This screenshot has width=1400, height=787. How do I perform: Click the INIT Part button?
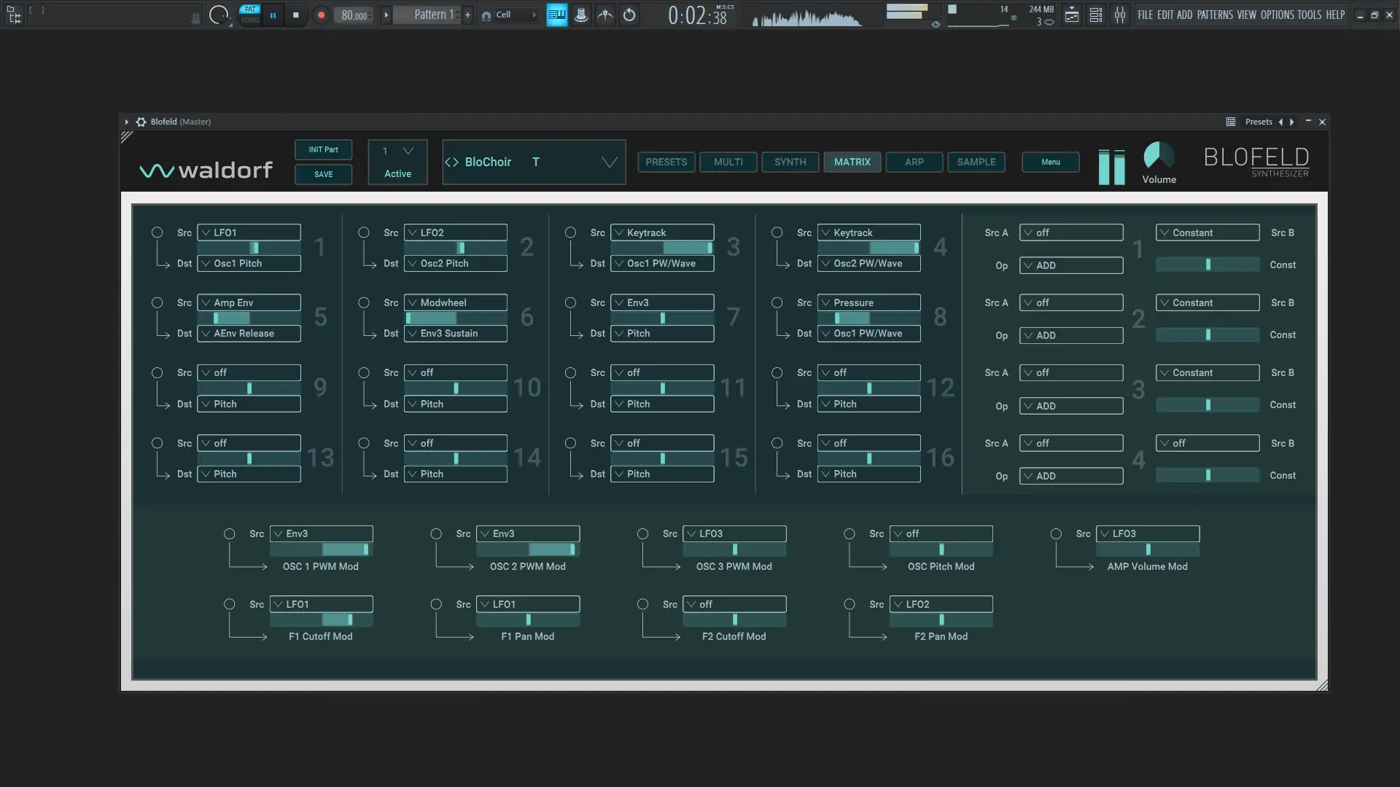click(323, 149)
